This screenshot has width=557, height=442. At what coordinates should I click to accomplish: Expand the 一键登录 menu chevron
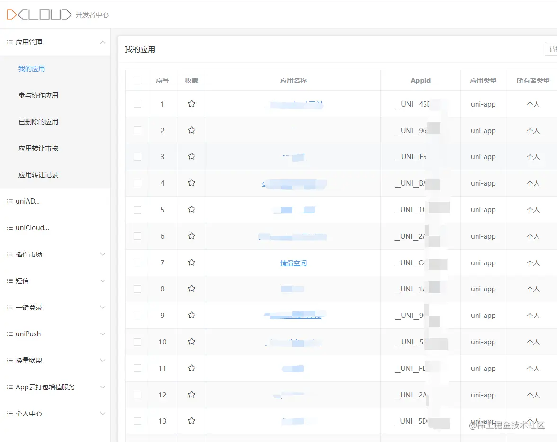point(103,307)
